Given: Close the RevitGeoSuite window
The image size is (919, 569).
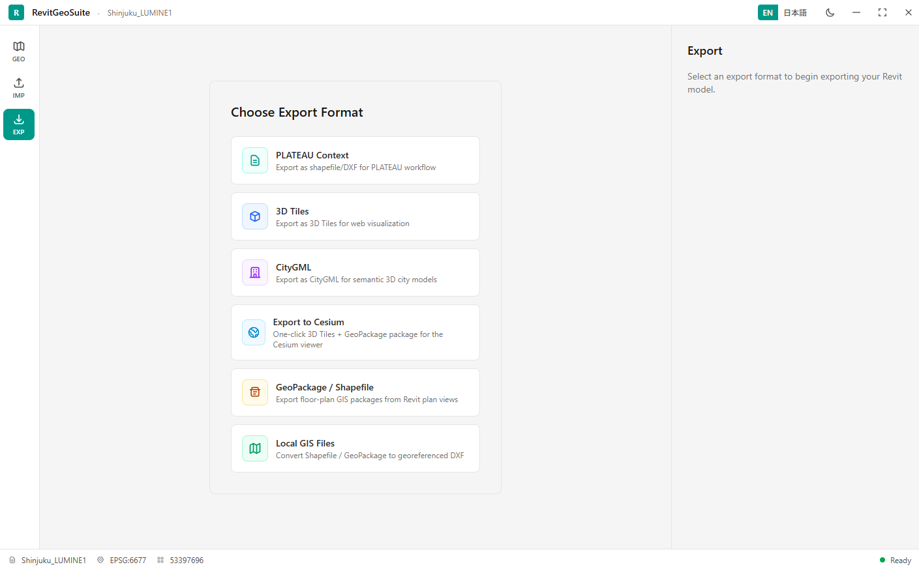Looking at the screenshot, I should click(x=909, y=12).
